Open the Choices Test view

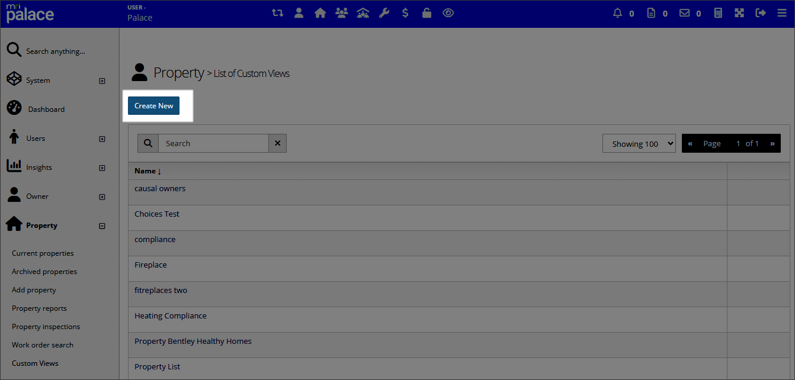(157, 214)
